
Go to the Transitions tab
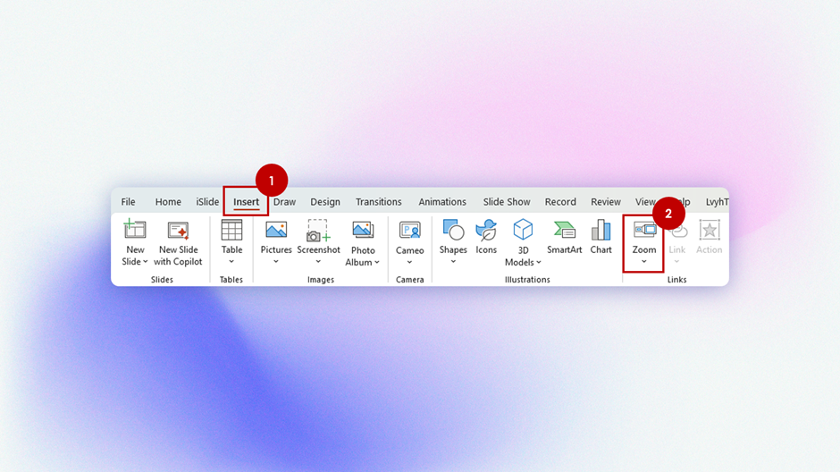click(379, 202)
